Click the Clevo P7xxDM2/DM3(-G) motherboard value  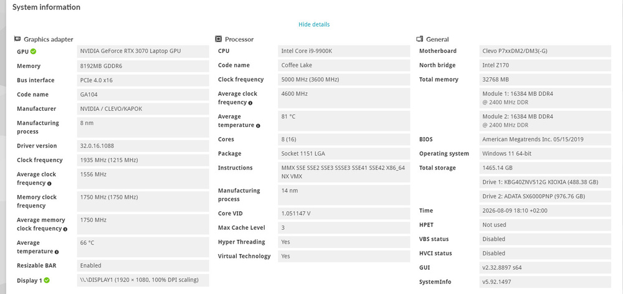coord(545,51)
